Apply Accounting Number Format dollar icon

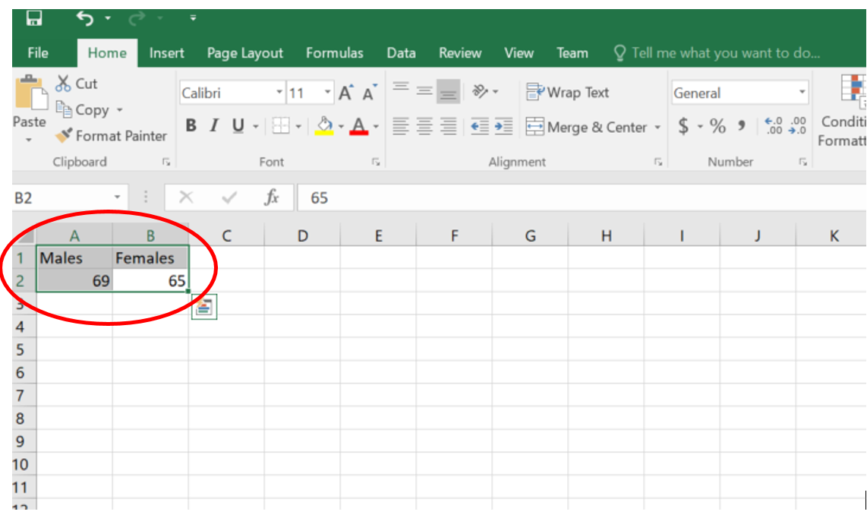point(683,127)
